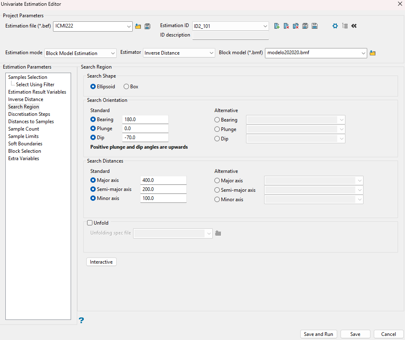The height and width of the screenshot is (340, 405).
Task: Click the ID description field
Action: point(231,35)
